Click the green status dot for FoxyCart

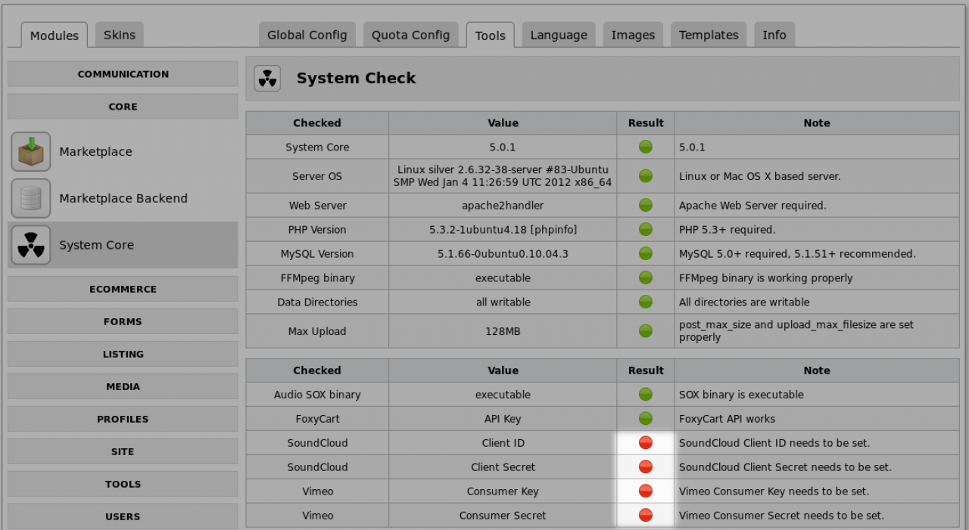(646, 419)
